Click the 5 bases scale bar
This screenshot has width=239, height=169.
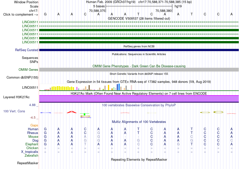(139, 6)
